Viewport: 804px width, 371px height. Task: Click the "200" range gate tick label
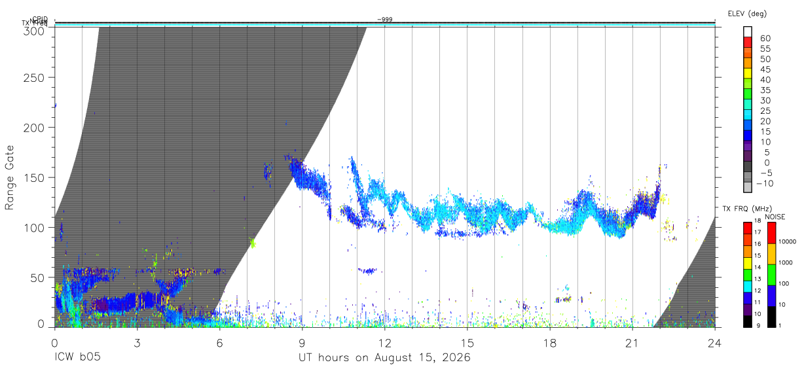pyautogui.click(x=34, y=127)
